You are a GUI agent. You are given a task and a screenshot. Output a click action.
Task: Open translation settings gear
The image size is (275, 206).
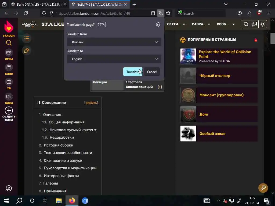pyautogui.click(x=158, y=24)
